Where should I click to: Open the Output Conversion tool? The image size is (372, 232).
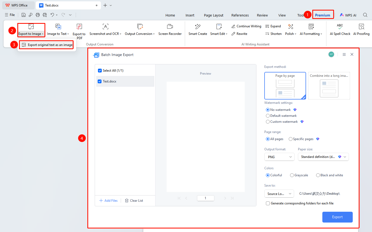tap(140, 30)
